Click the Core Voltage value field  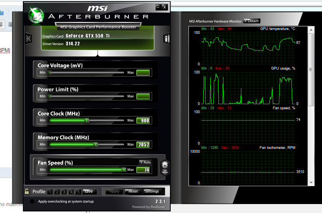pos(143,73)
